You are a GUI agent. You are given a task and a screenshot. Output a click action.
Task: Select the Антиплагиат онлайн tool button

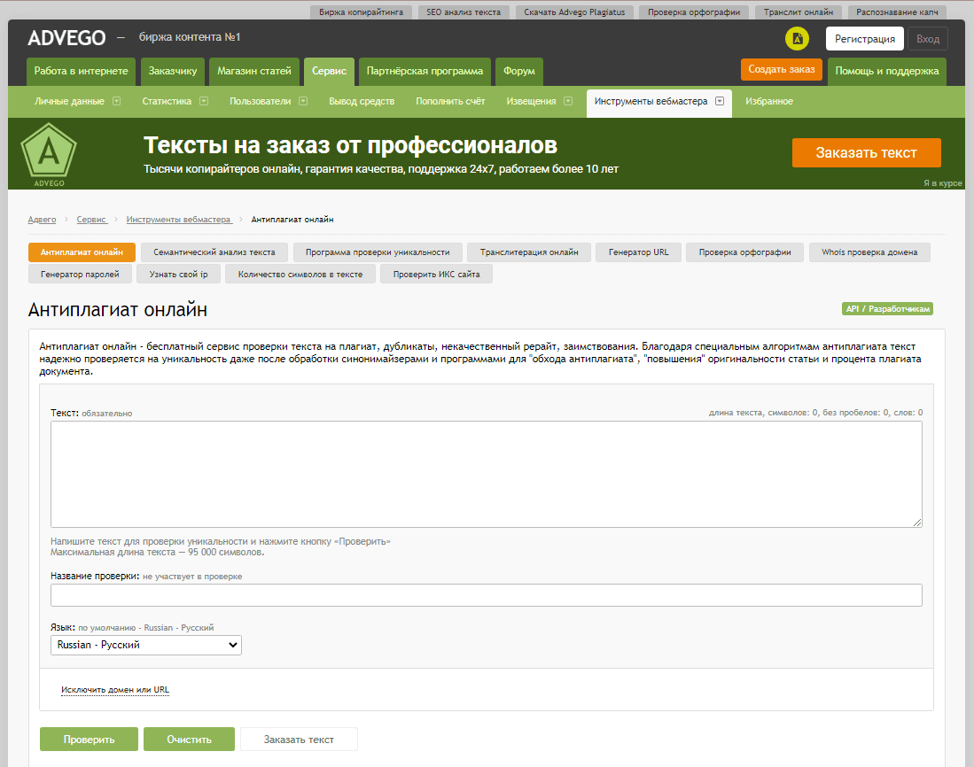pos(82,252)
